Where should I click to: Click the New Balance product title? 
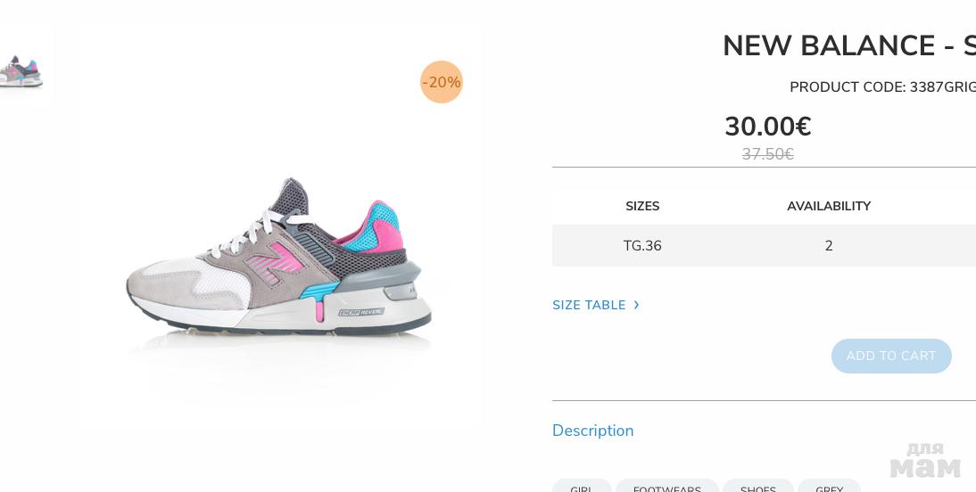point(848,46)
